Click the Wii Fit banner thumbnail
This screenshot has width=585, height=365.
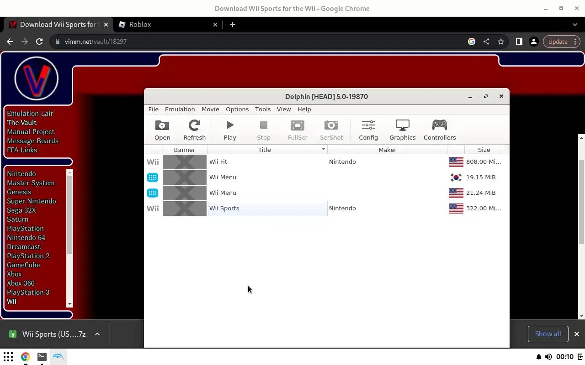point(185,162)
